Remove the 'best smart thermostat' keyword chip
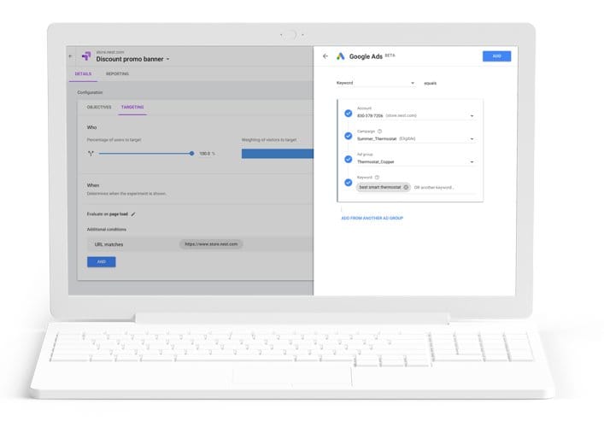This screenshot has width=604, height=427. pyautogui.click(x=406, y=187)
